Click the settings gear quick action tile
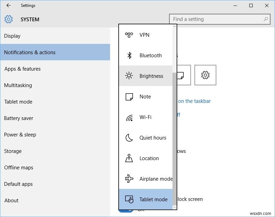The image size is (275, 217). pyautogui.click(x=205, y=75)
